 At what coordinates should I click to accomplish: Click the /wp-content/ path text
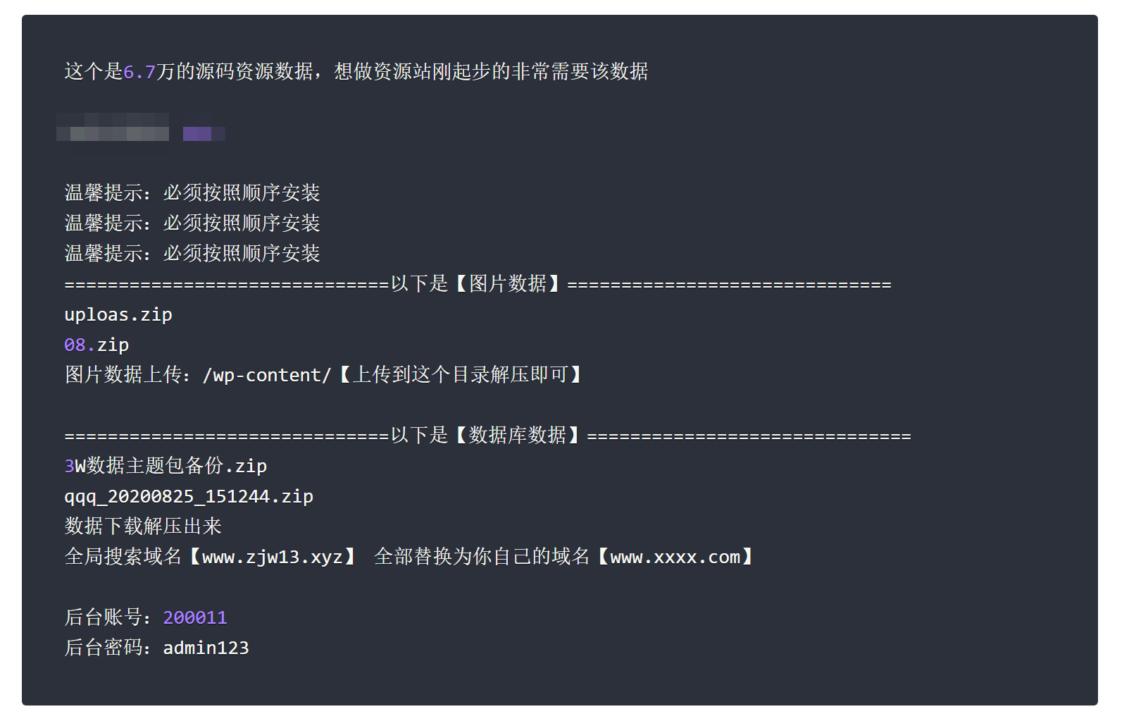(267, 376)
